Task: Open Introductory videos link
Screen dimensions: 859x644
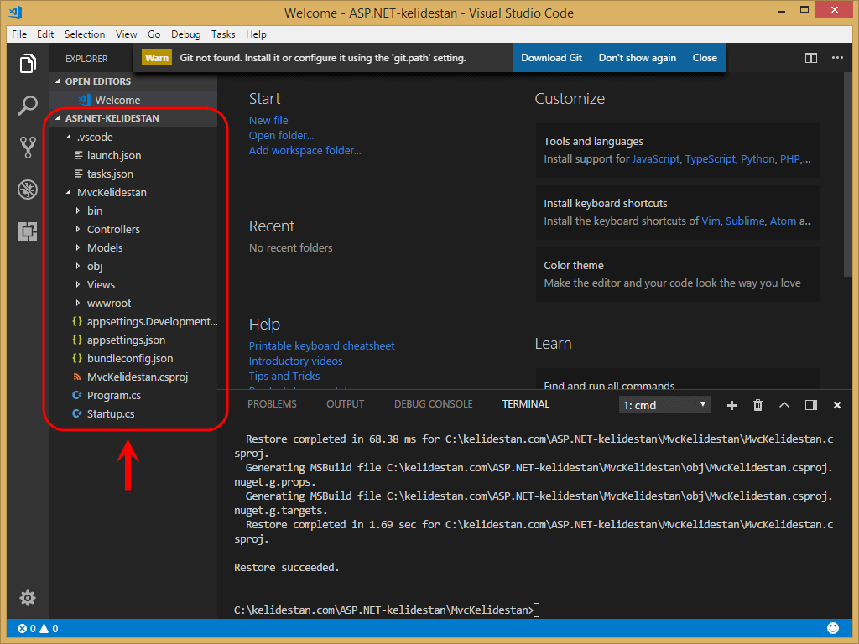Action: (296, 361)
